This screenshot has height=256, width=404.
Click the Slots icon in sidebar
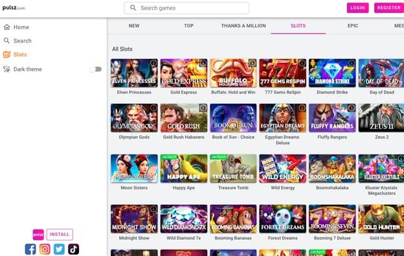point(6,54)
